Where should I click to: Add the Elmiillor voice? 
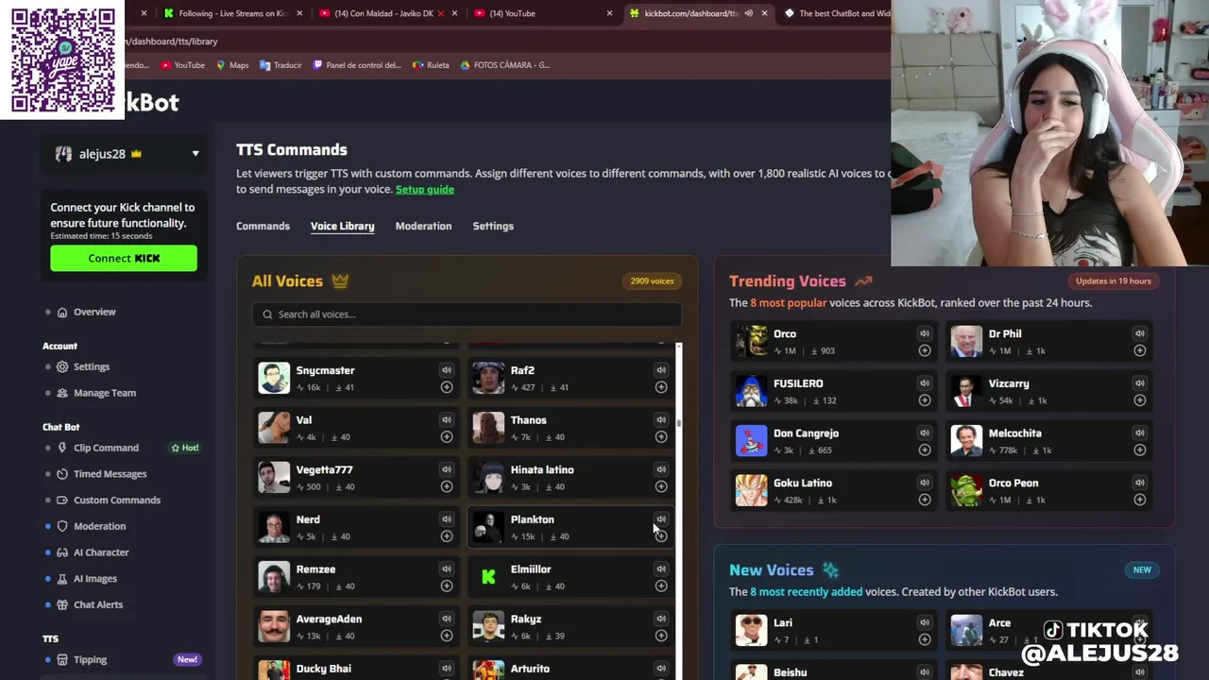[661, 586]
